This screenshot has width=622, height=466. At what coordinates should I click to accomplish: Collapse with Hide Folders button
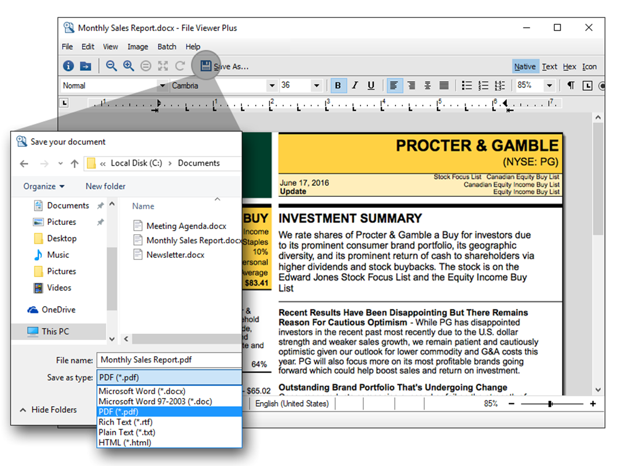point(48,410)
